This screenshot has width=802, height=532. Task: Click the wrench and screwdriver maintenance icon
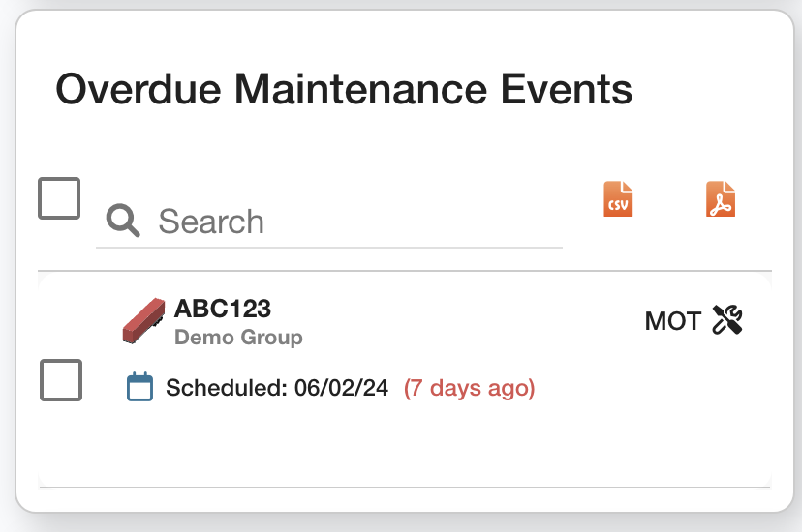click(726, 320)
